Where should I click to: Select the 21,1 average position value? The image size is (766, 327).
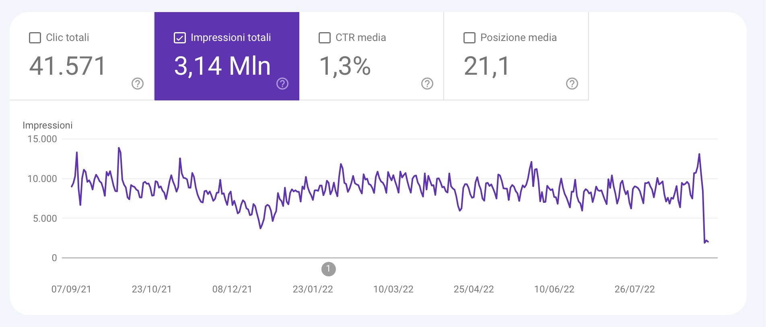(487, 66)
